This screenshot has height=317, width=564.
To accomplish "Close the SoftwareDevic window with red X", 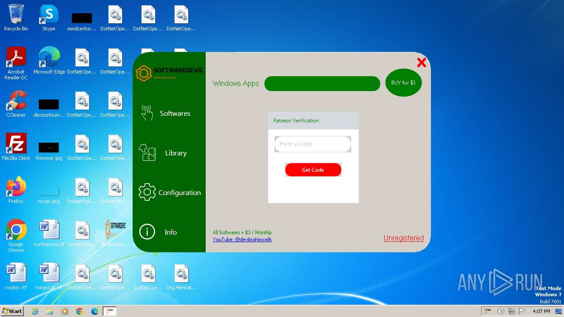I will pos(421,63).
